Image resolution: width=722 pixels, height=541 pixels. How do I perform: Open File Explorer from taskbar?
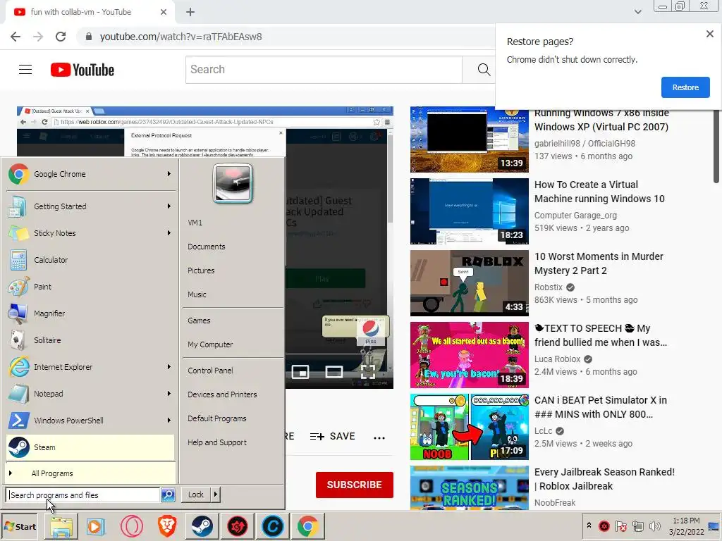pos(61,526)
